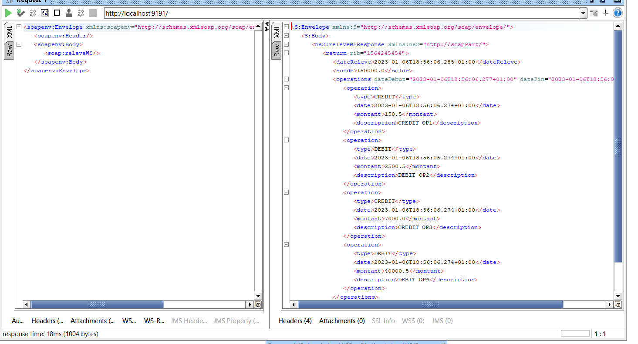Collapse the ns2:releveWSResponse node

point(286,44)
